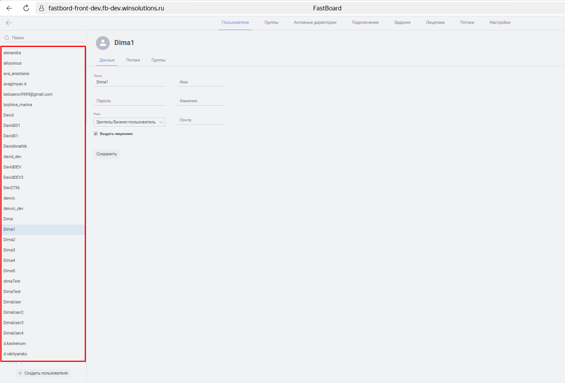Viewport: 565px width, 383px height.
Task: Click the 'Поиск' user search field
Action: coord(46,38)
